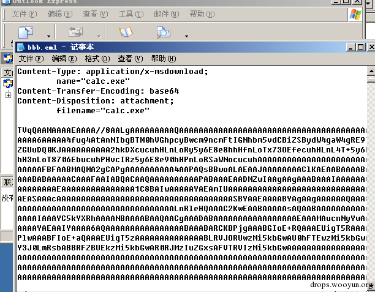Click the Content-Disposition: attachment line

96,101
